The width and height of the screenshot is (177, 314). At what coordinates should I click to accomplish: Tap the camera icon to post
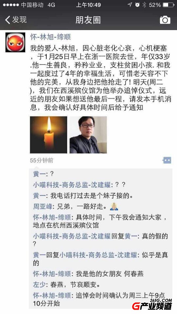(x=165, y=20)
